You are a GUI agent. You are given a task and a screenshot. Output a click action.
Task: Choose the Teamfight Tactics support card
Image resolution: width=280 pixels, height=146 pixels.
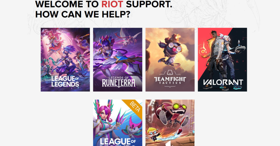pyautogui.click(x=170, y=60)
